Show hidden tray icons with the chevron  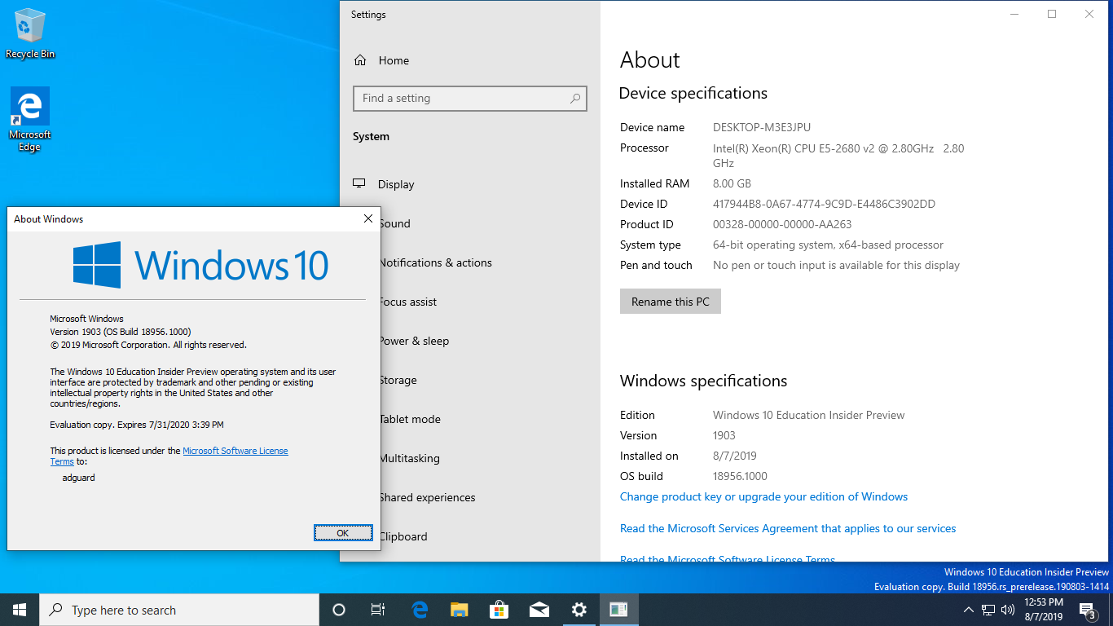[x=969, y=610]
